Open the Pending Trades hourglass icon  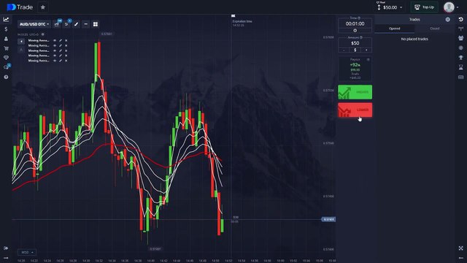click(x=460, y=67)
